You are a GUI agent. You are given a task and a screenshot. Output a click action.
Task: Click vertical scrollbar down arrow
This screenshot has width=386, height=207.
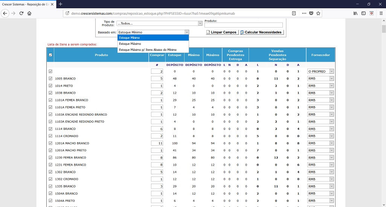tap(384, 205)
